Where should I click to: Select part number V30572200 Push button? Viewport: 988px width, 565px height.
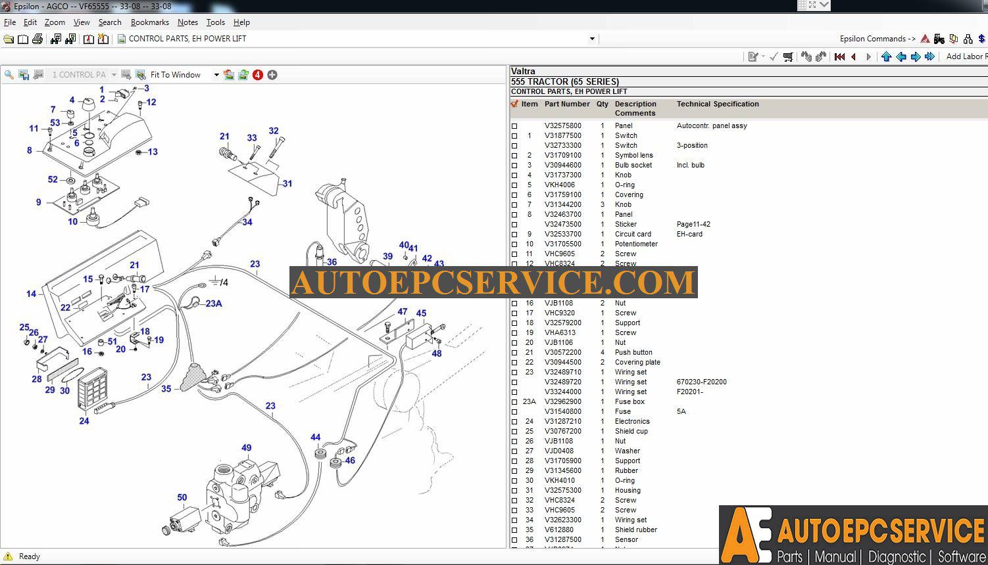coord(563,353)
